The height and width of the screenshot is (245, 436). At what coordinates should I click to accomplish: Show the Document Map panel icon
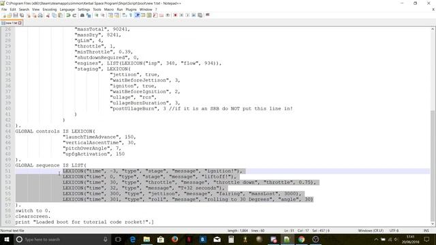coord(149,15)
